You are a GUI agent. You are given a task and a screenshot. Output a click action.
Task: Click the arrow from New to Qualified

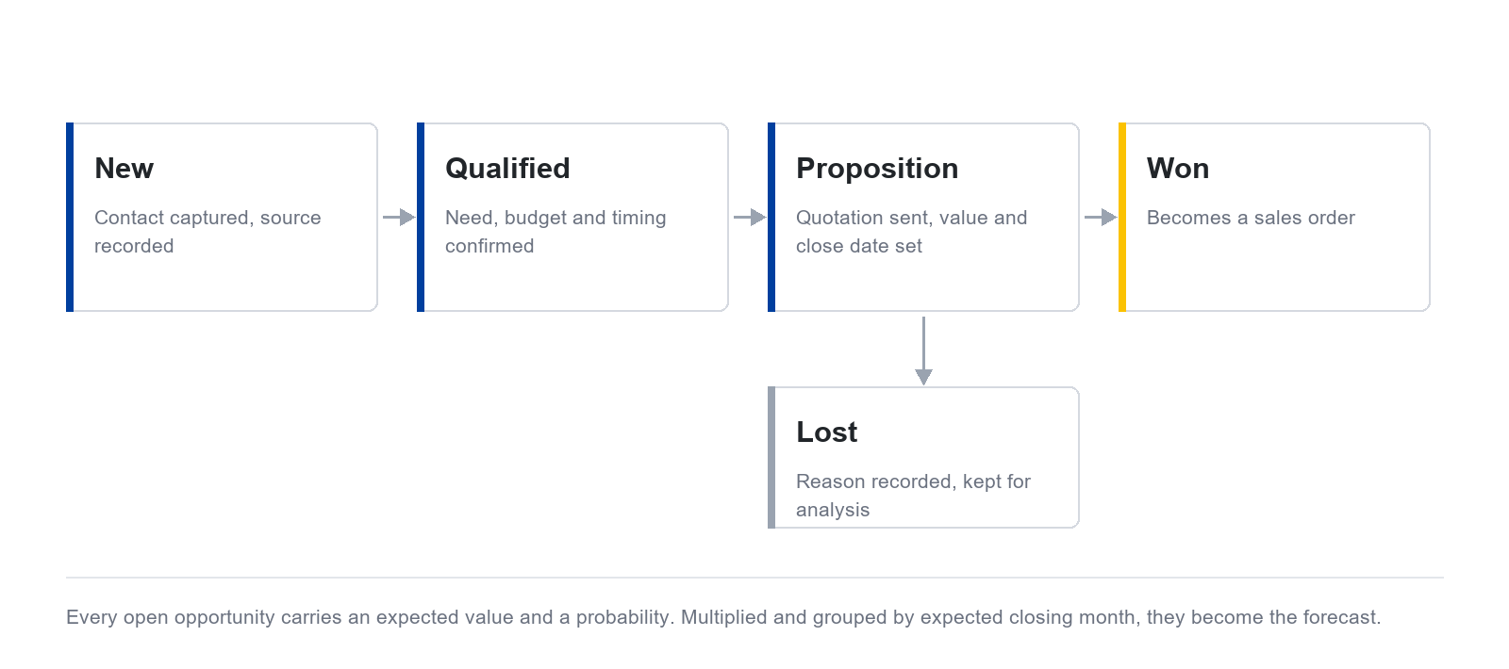coord(399,218)
